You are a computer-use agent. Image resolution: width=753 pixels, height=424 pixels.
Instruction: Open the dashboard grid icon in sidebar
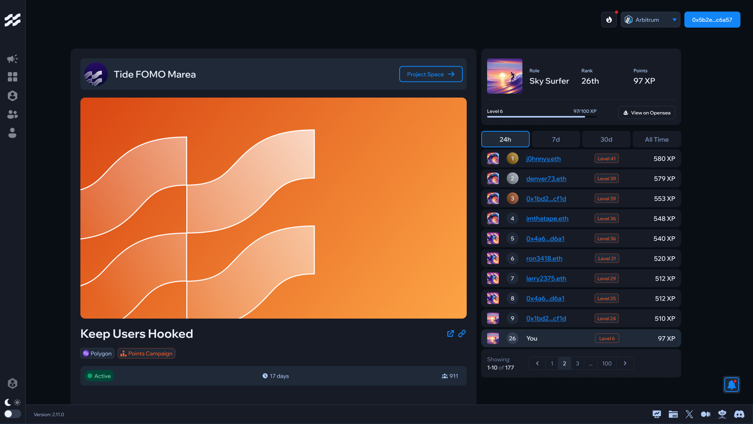tap(13, 77)
